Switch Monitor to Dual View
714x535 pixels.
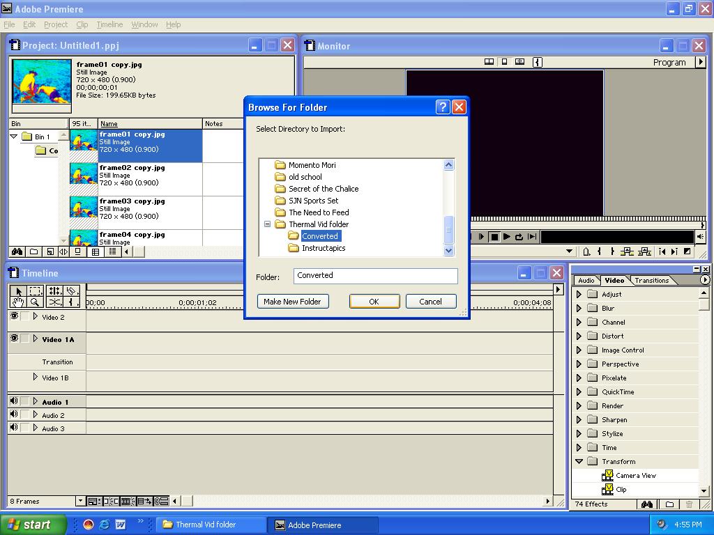click(x=489, y=62)
